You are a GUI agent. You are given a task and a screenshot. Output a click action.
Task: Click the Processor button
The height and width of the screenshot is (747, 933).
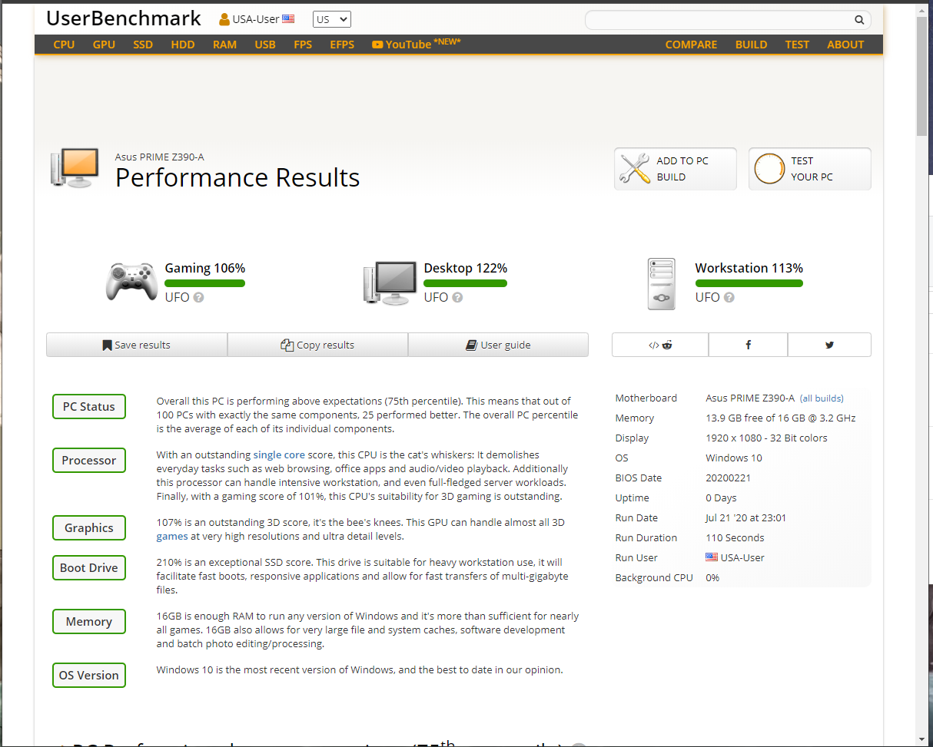tap(89, 461)
